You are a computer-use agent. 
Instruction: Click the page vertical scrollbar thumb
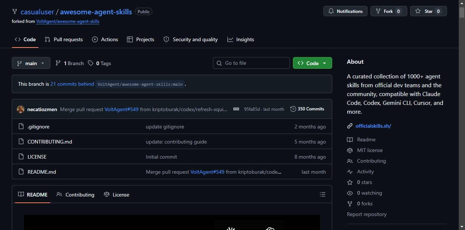tap(462, 12)
